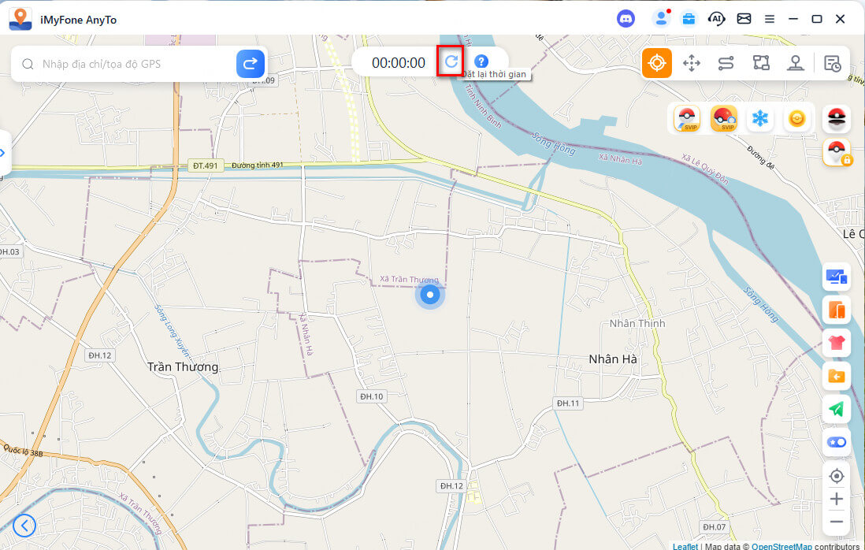Viewport: 865px width, 550px height.
Task: Click the reset time refresh icon
Action: pyautogui.click(x=451, y=62)
